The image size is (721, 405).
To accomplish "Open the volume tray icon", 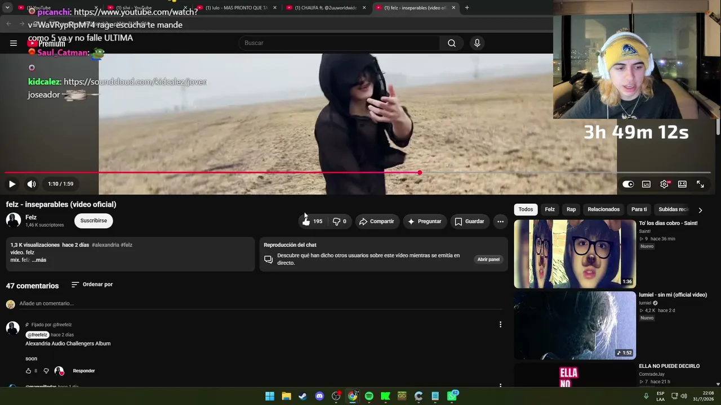I will coord(684,396).
